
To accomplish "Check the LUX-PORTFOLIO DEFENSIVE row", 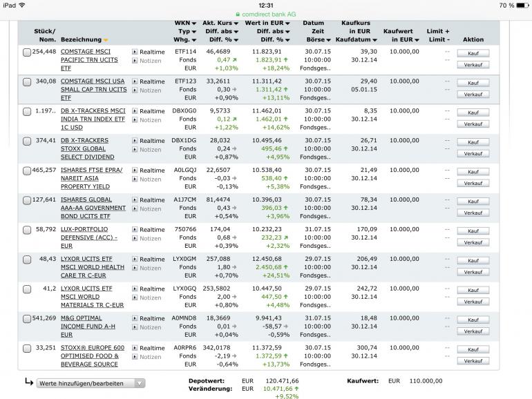I will pyautogui.click(x=27, y=230).
